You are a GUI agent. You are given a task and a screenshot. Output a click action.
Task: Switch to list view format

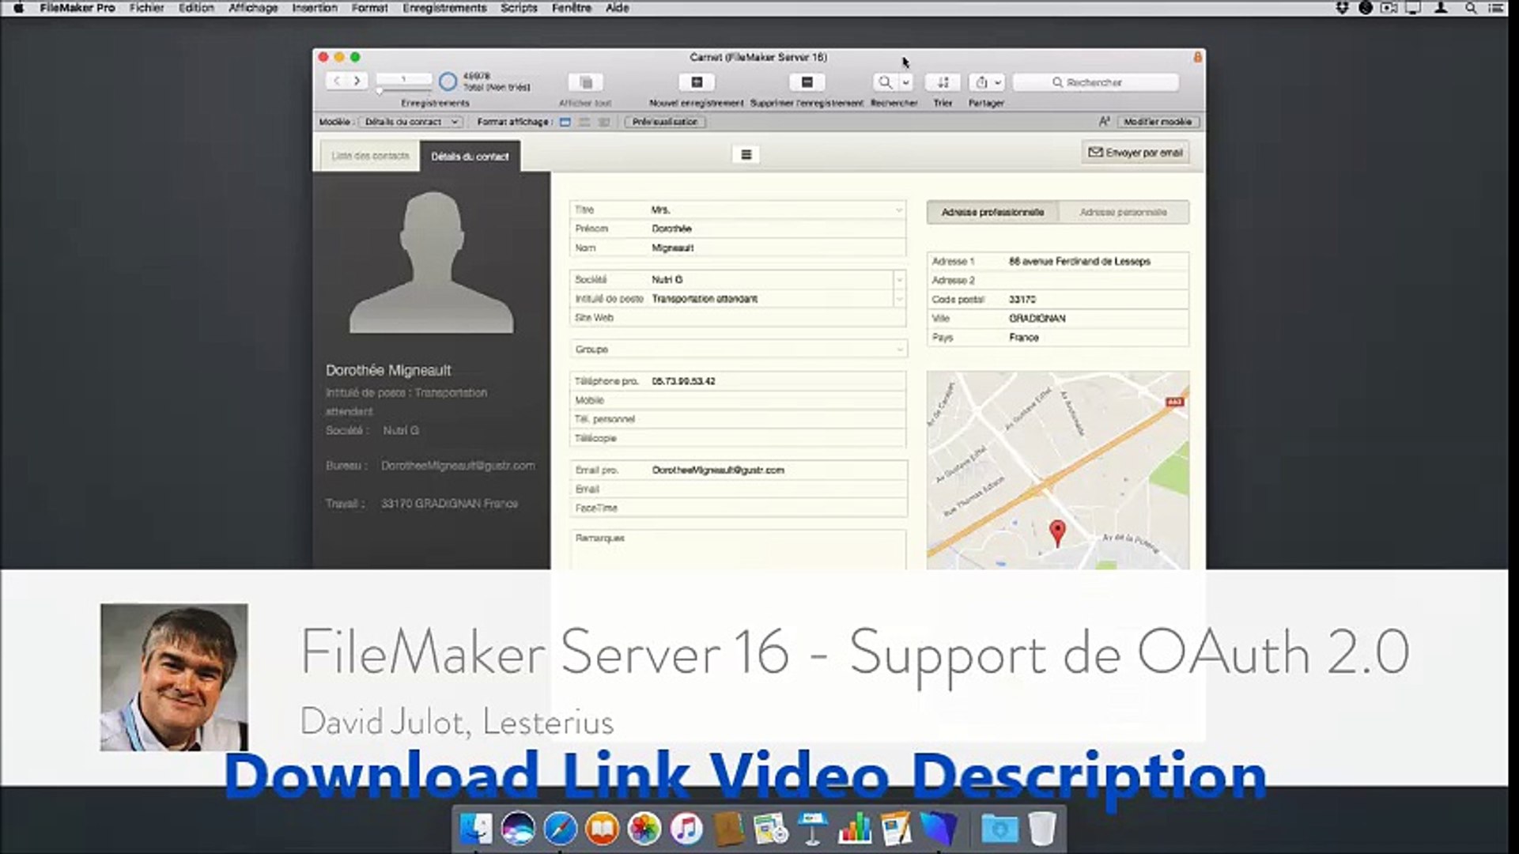point(584,122)
